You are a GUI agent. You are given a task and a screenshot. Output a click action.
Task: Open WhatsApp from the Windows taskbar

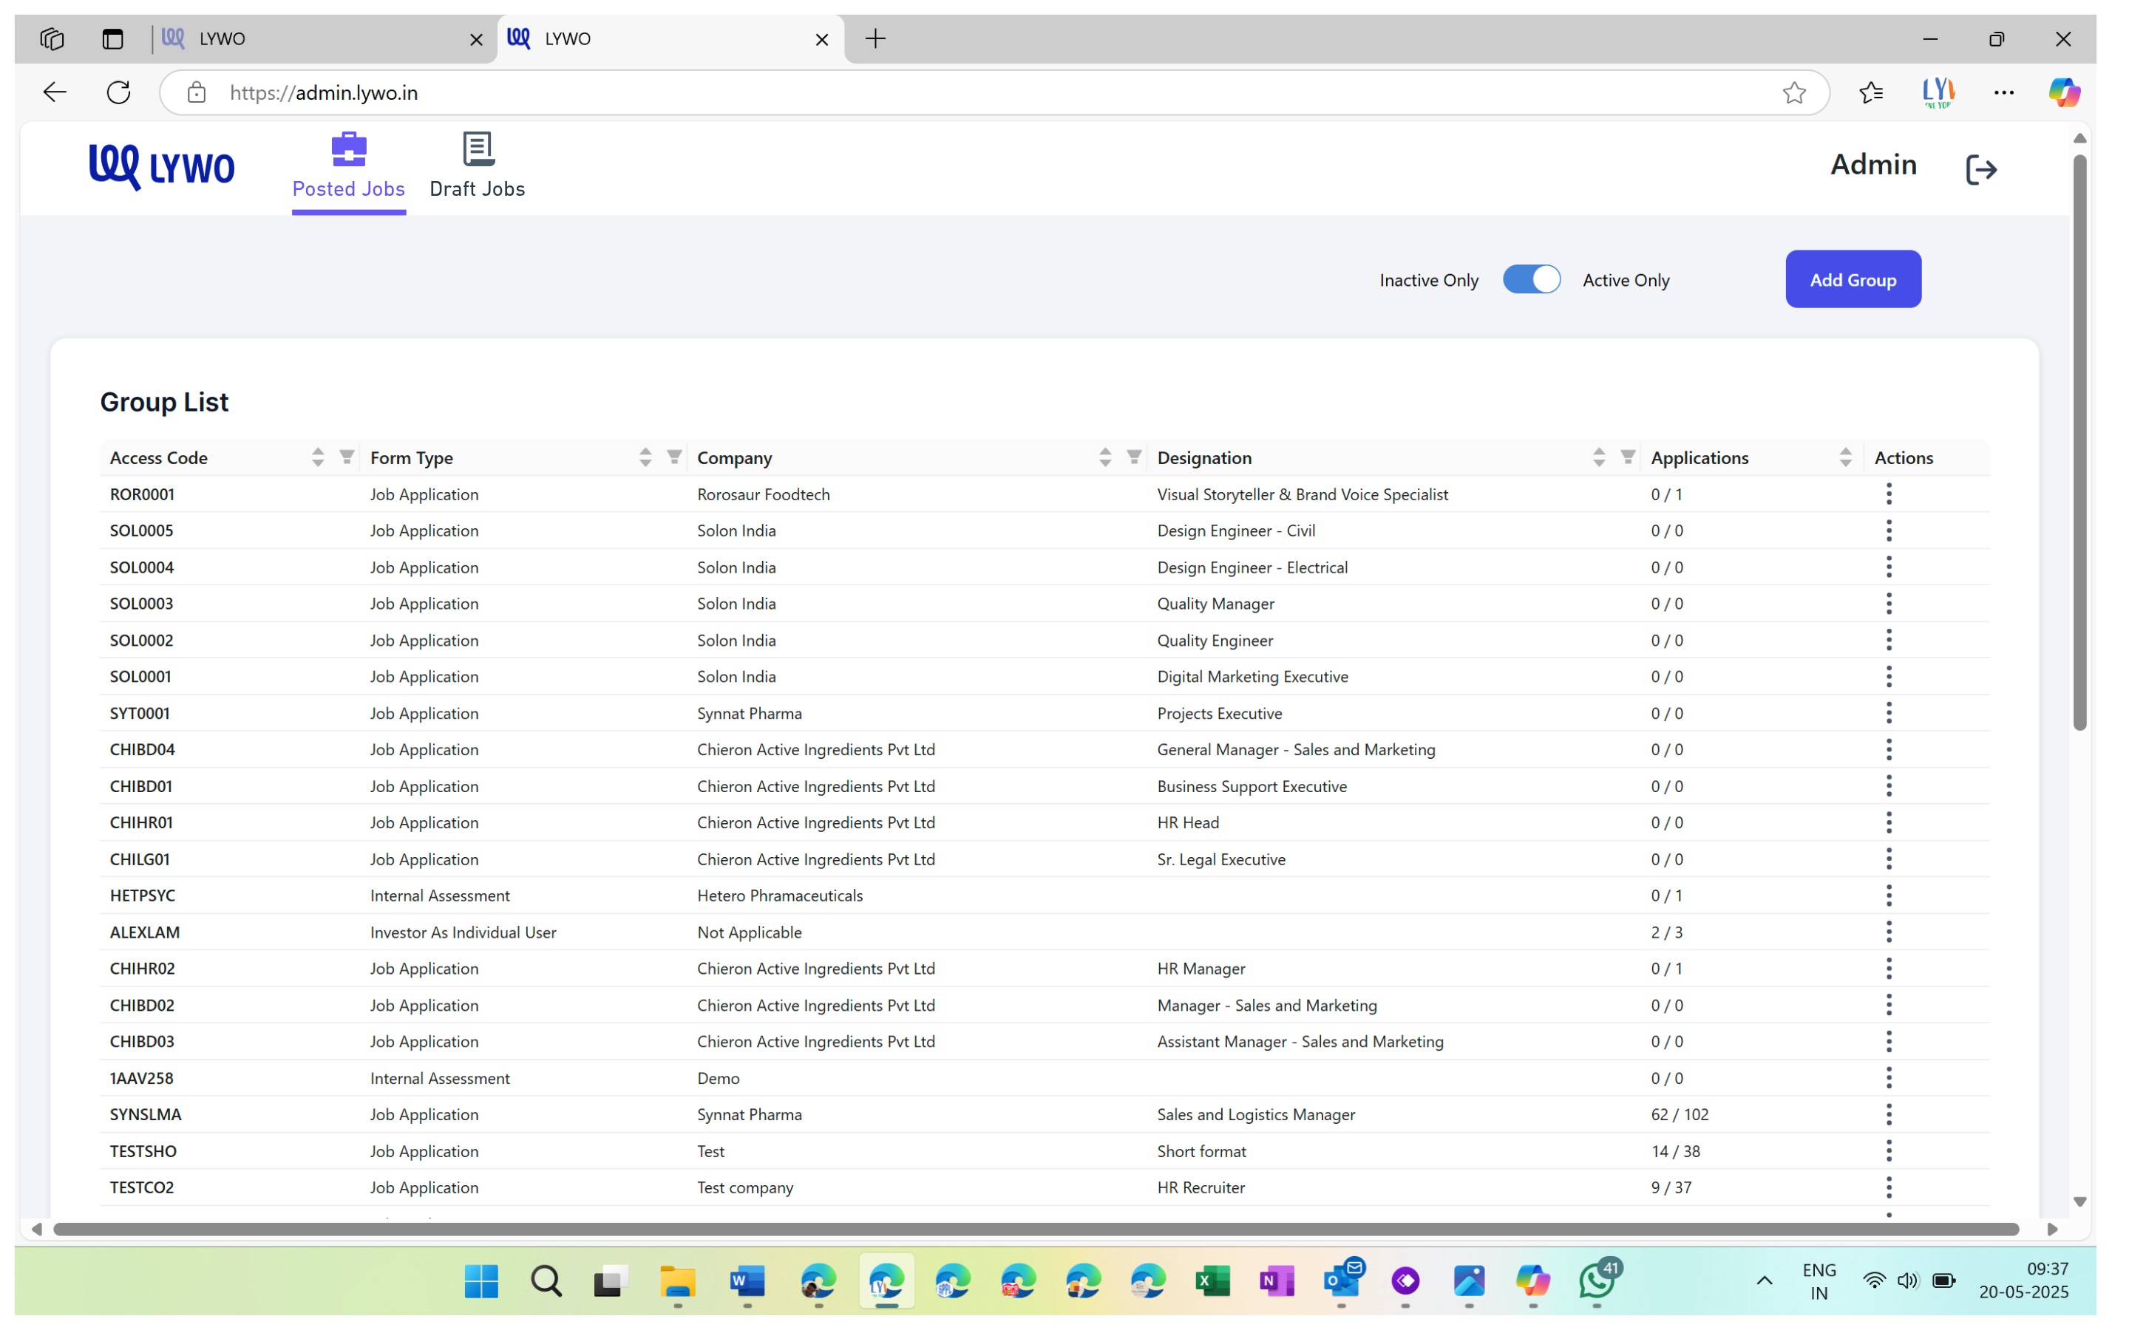tap(1596, 1280)
